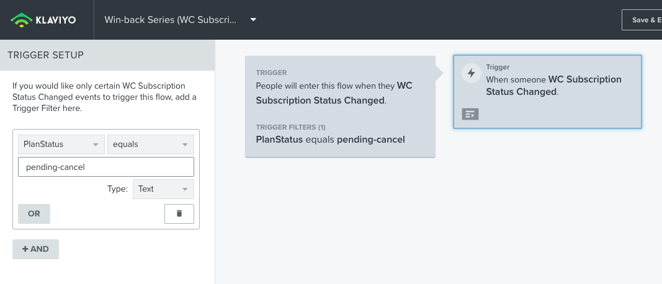Click the plus icon in AND button
This screenshot has height=284, width=662.
pos(25,249)
